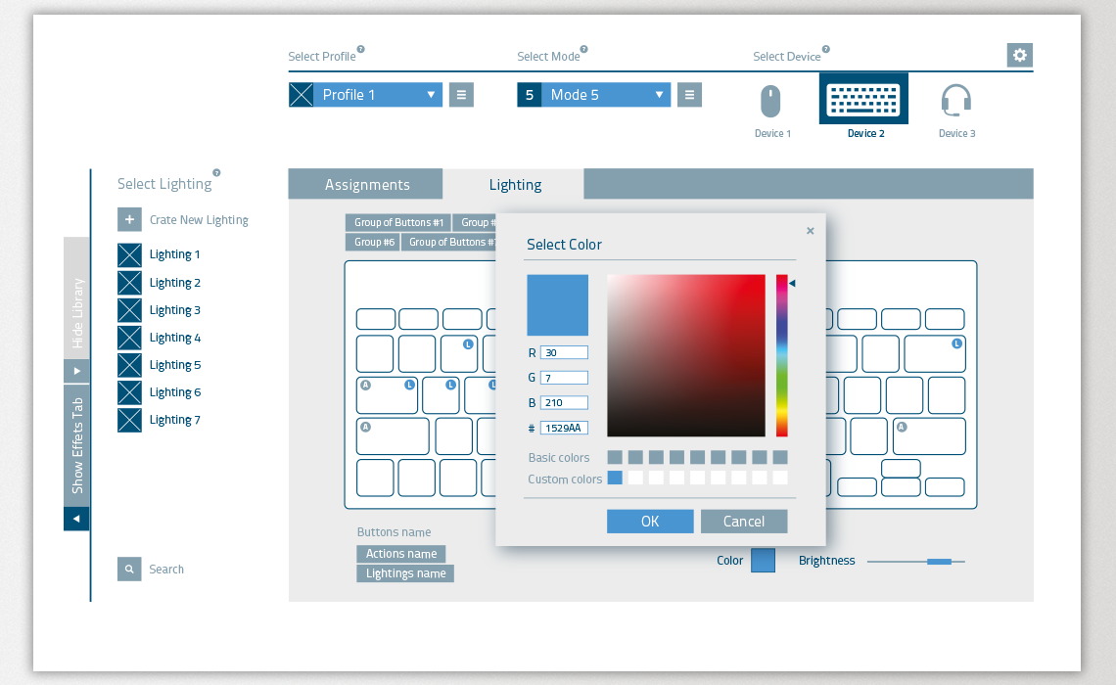
Task: Select Device 3 with the headset icon
Action: coord(956,101)
